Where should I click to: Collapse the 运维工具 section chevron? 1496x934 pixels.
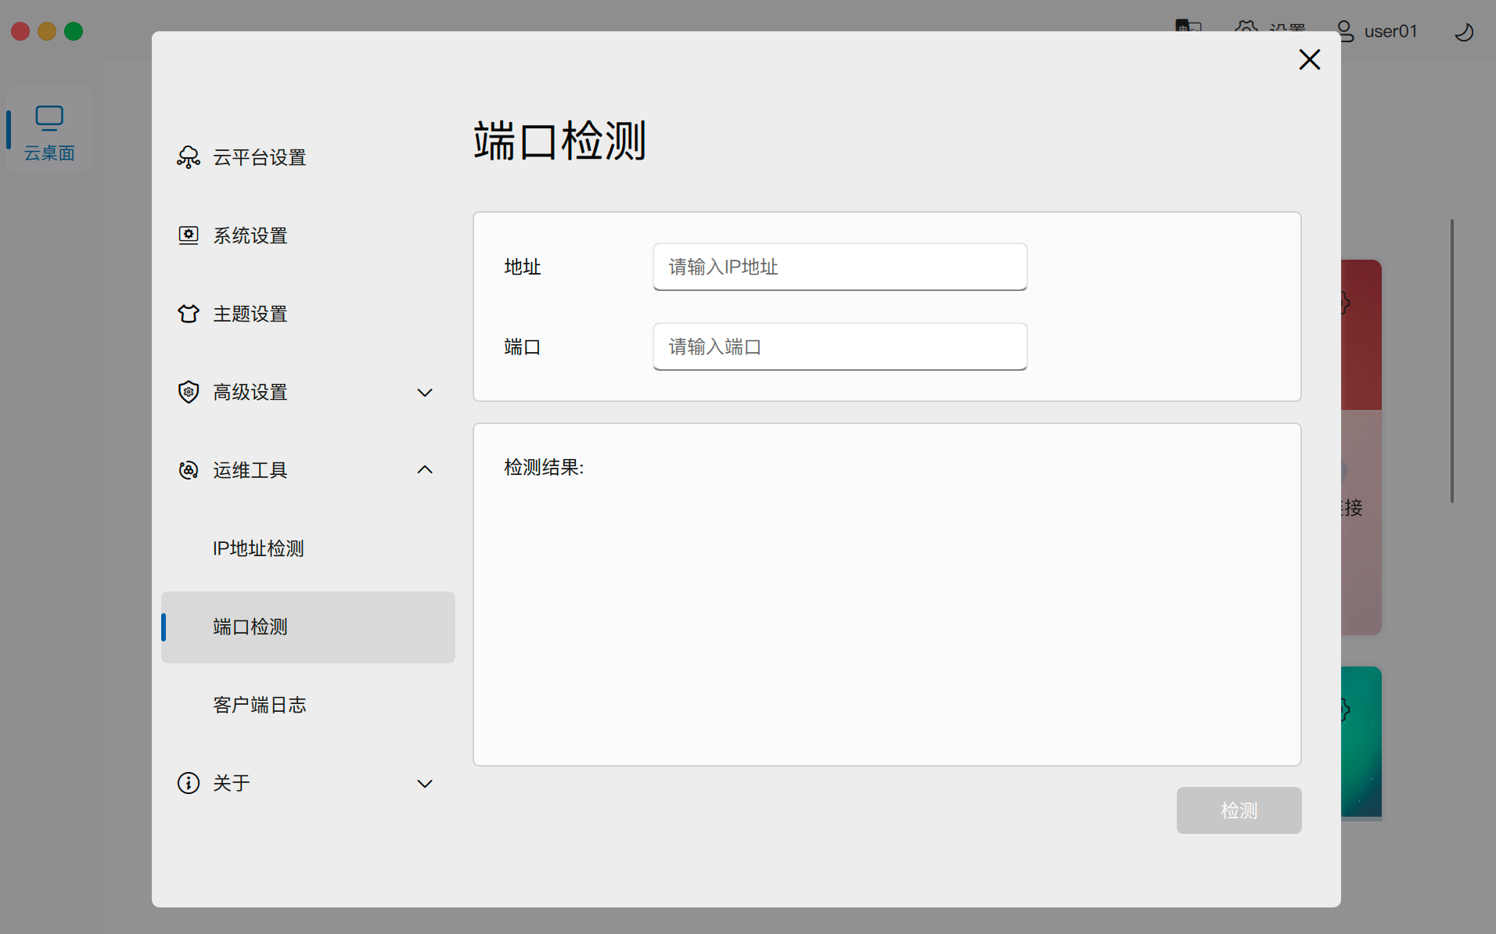pos(425,470)
